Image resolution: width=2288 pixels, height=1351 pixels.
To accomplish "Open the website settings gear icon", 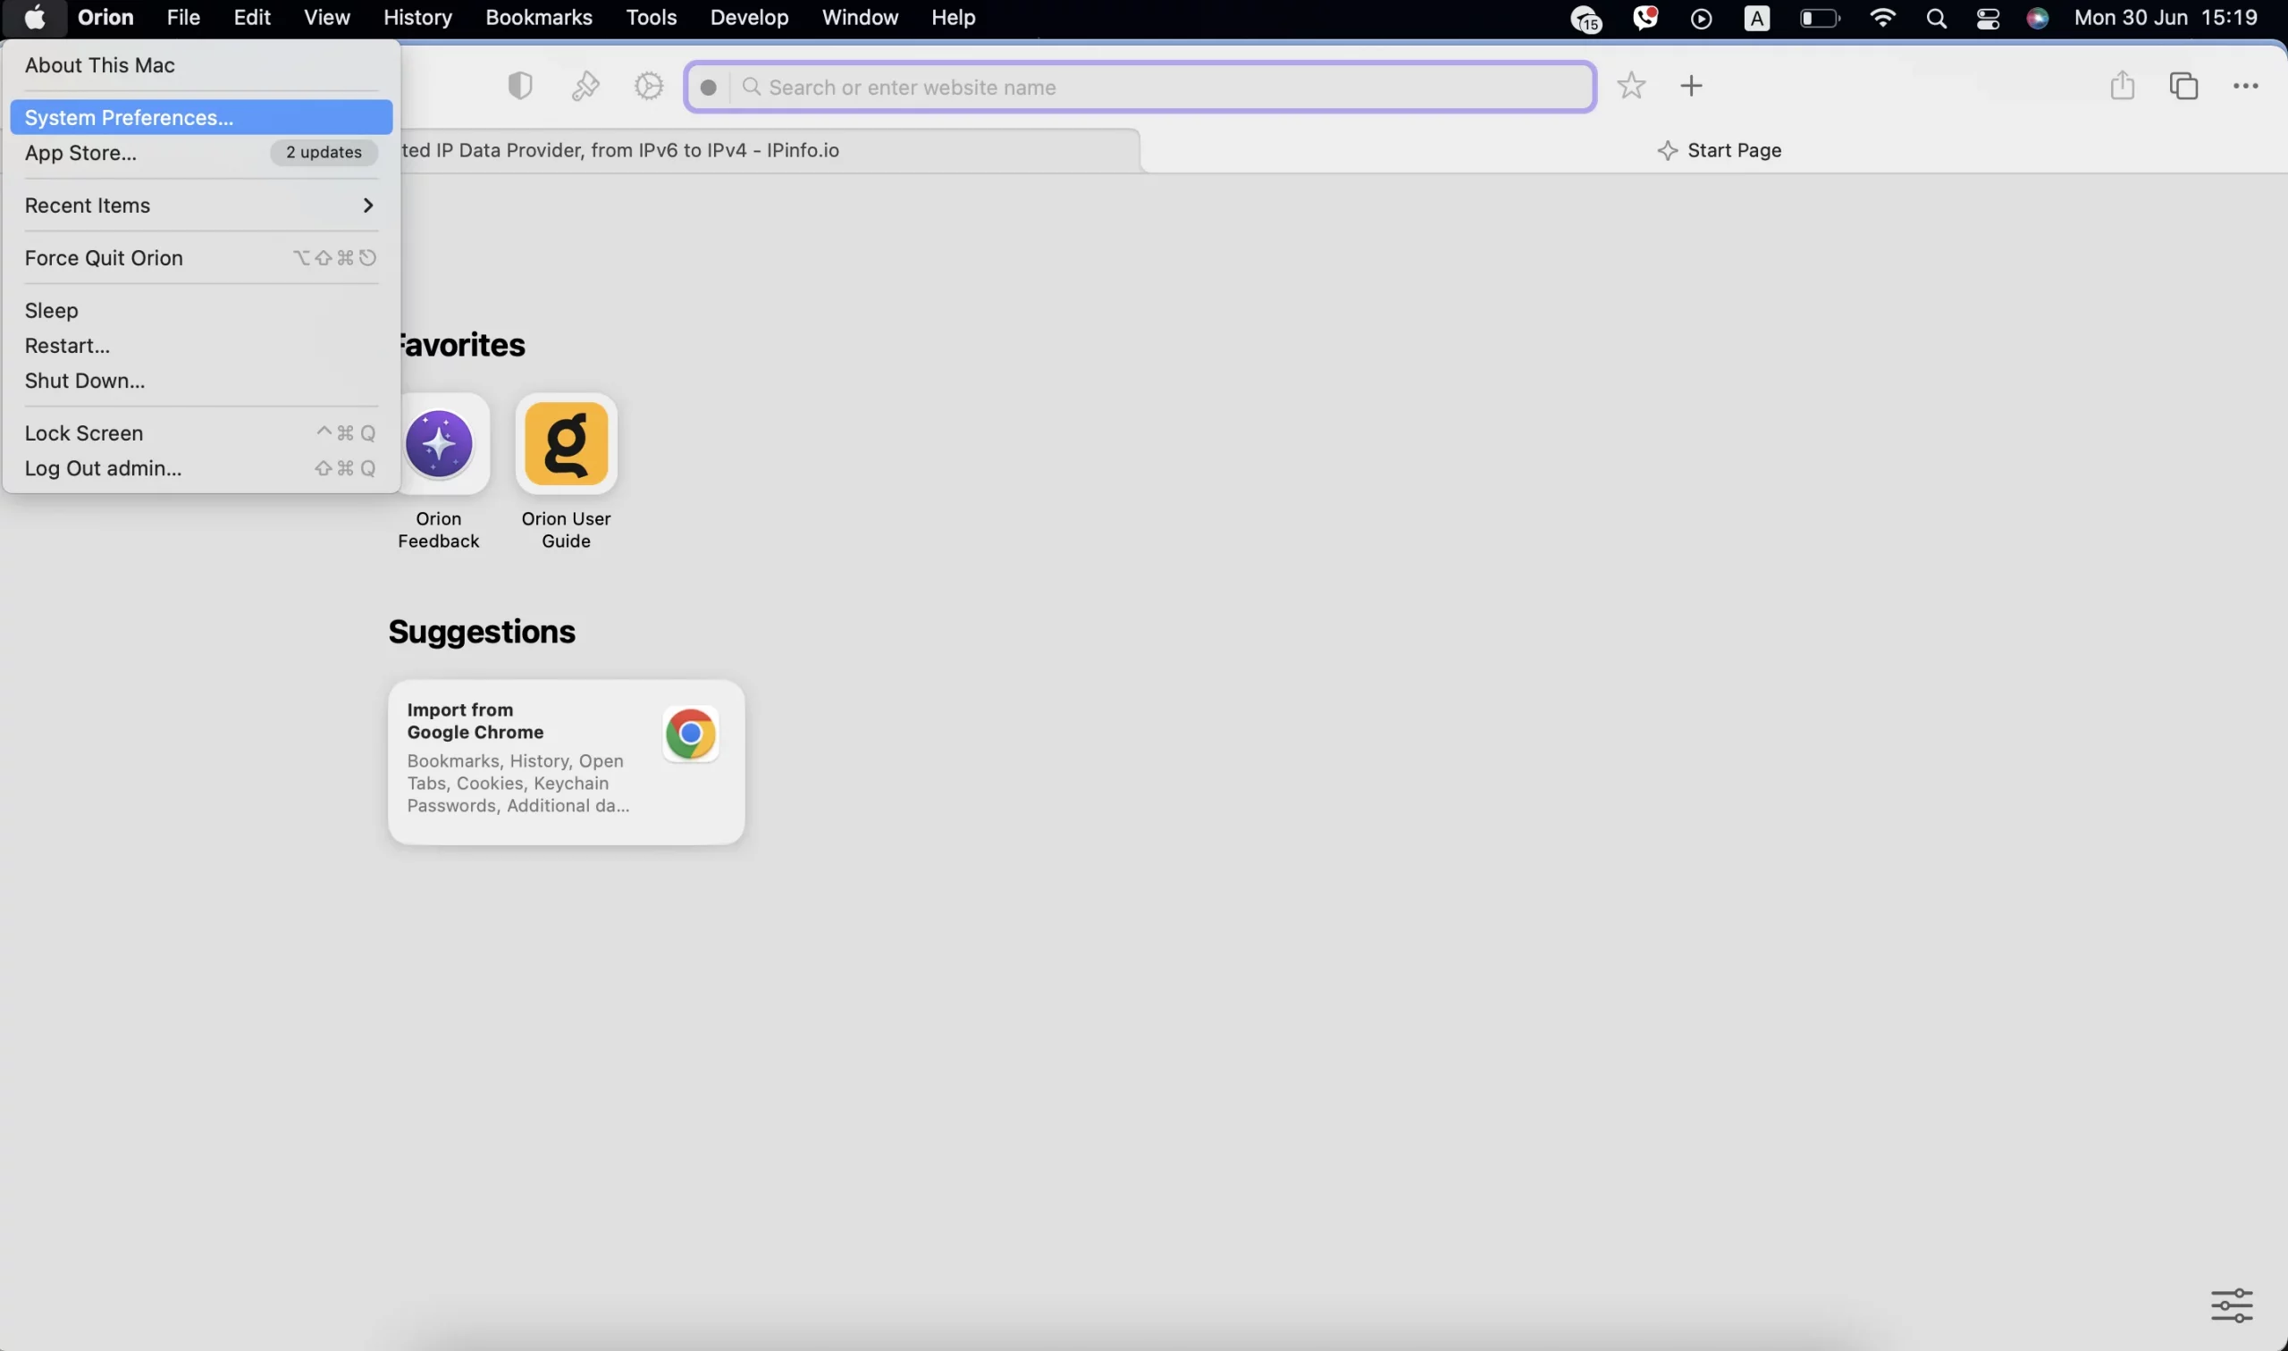I will [x=649, y=87].
